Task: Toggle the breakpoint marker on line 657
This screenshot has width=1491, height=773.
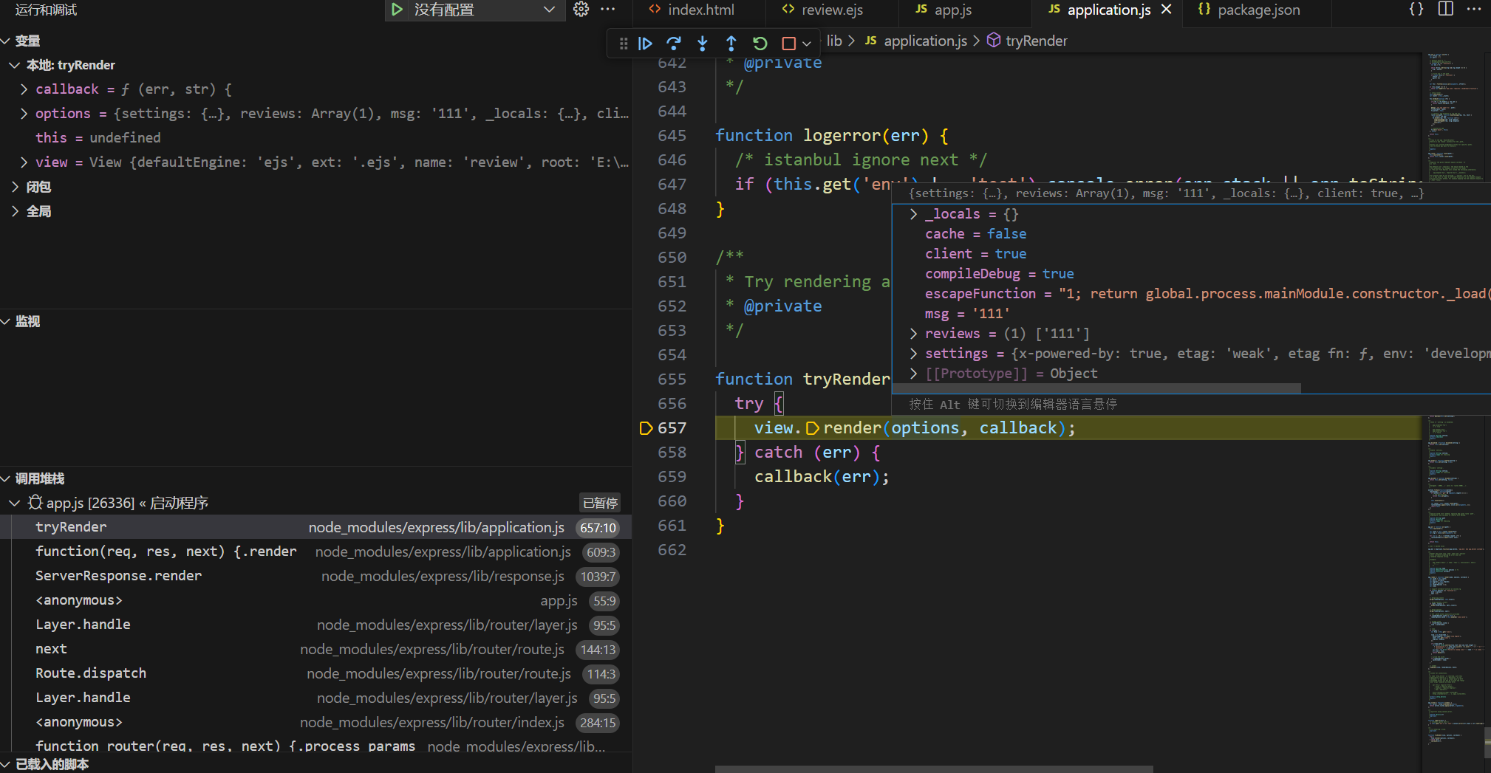Action: 646,428
